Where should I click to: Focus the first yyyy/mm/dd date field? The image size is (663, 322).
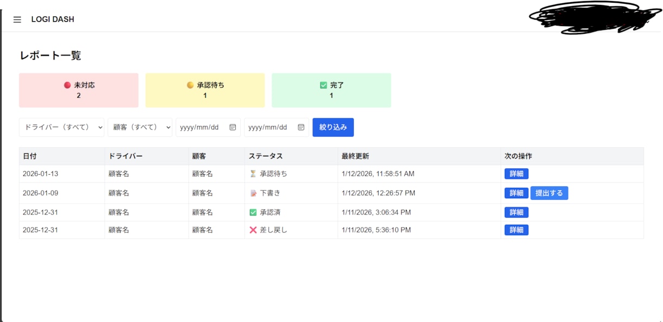point(208,127)
